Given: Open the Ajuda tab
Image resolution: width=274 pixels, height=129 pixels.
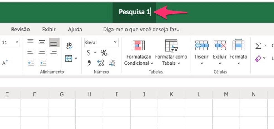Looking at the screenshot, I should [x=75, y=29].
